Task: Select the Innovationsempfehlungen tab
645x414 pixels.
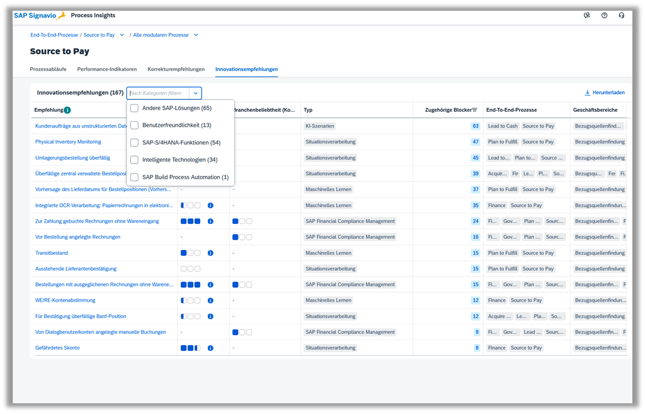Action: (x=246, y=69)
